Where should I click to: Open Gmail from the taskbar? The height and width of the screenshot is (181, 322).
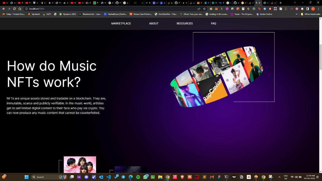tap(212, 177)
